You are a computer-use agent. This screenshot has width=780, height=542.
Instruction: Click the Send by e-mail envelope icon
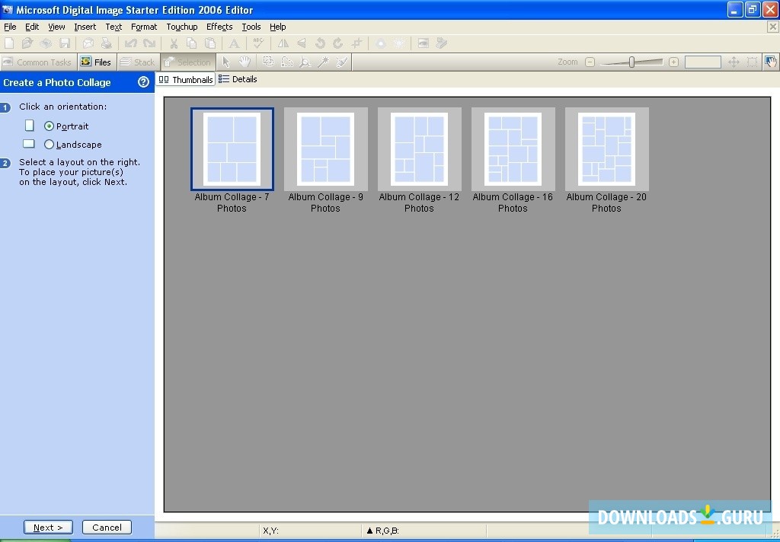88,43
